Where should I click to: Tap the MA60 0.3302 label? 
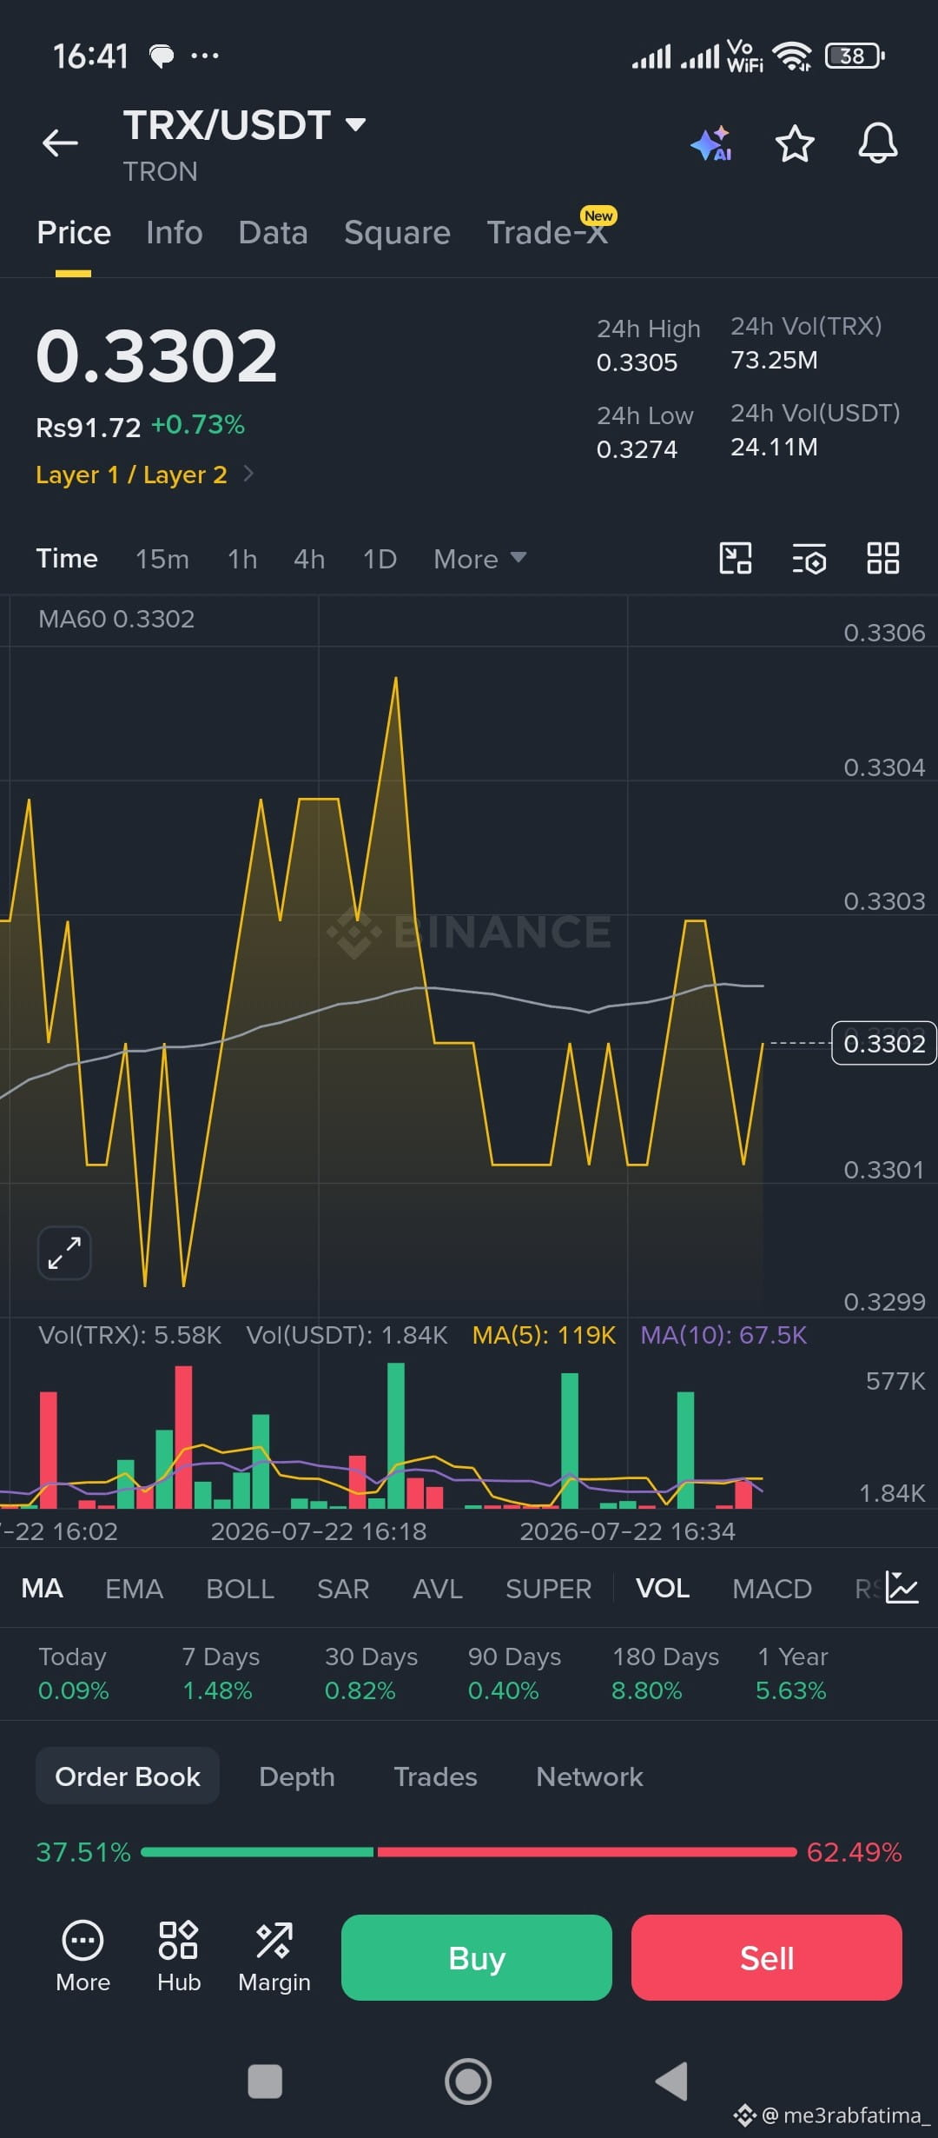(116, 619)
